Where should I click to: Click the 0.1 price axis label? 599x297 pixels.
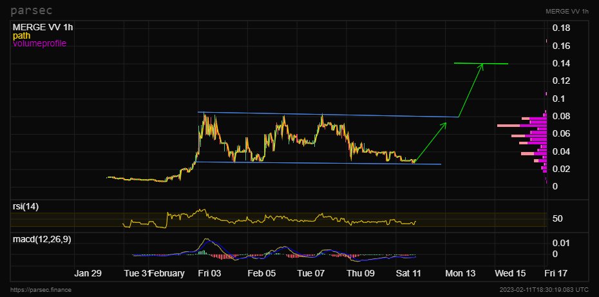[x=559, y=99]
